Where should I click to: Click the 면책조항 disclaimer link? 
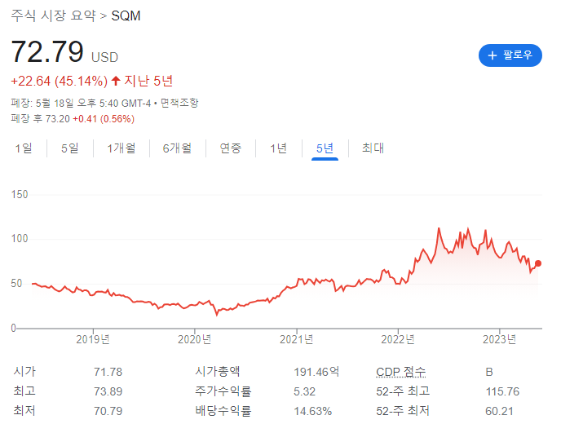(179, 103)
